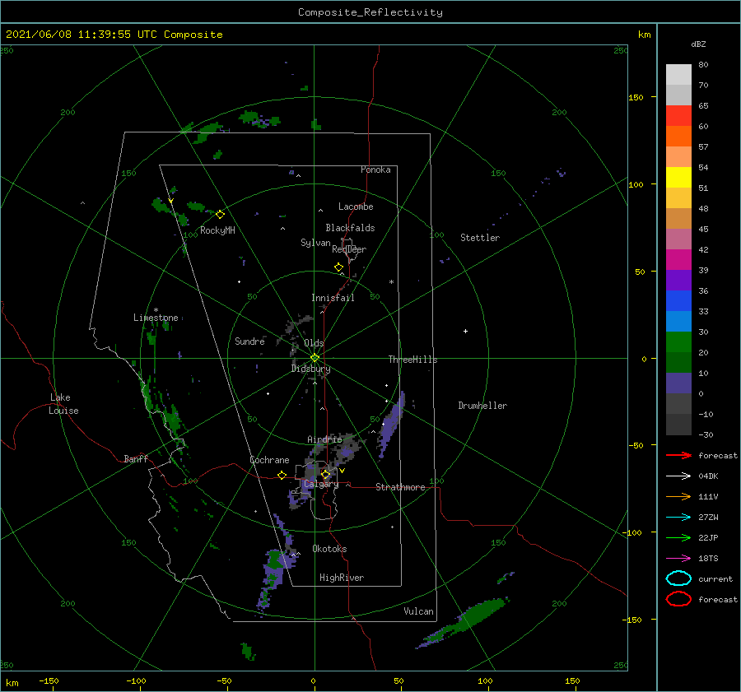This screenshot has width=741, height=692.
Task: Pick the light blue 30-33 dBZ swatch
Action: (x=678, y=322)
